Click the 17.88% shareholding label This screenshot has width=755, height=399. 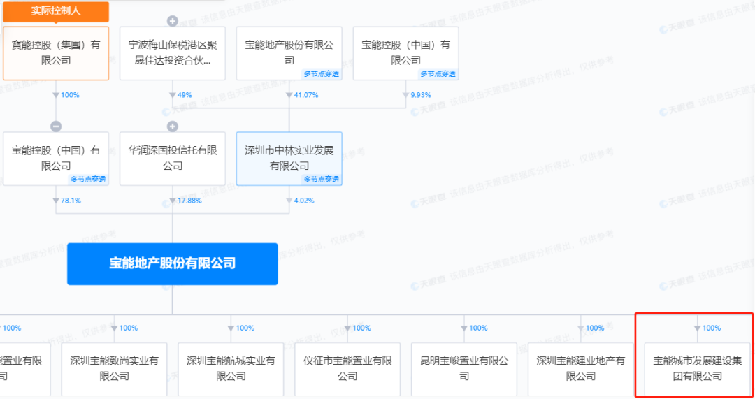point(189,201)
